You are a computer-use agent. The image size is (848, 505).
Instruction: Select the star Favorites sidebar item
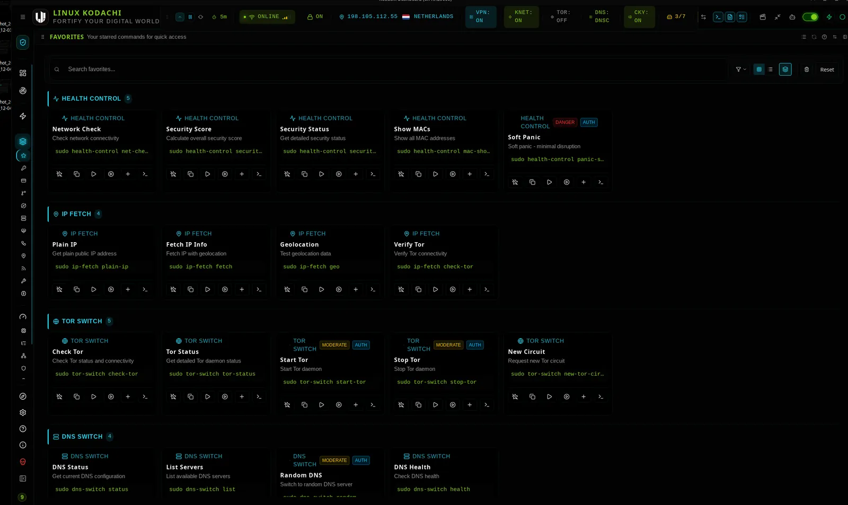coord(23,156)
